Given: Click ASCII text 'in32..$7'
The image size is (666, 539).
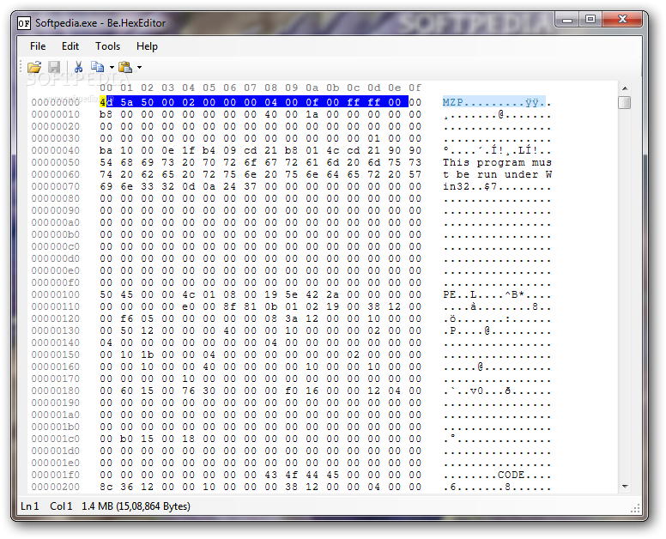Looking at the screenshot, I should click(469, 186).
